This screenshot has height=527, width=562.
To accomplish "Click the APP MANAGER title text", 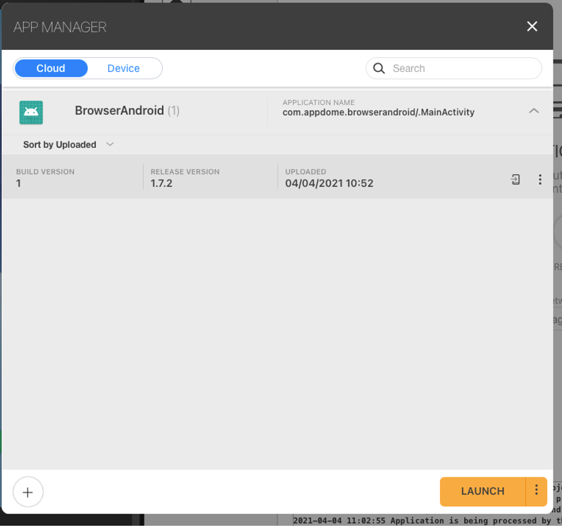I will [x=60, y=27].
